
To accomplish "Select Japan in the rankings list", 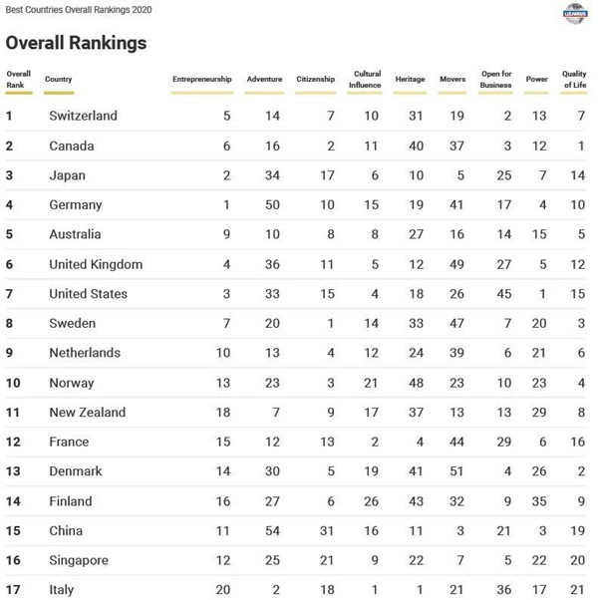I will (x=67, y=175).
